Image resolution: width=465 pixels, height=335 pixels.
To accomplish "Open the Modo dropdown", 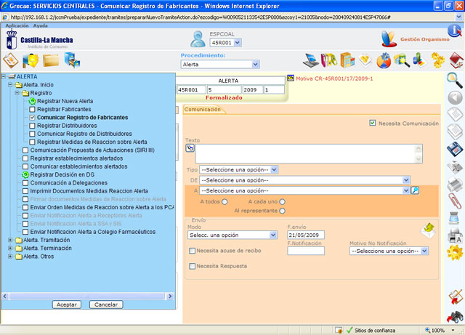I will click(x=232, y=235).
